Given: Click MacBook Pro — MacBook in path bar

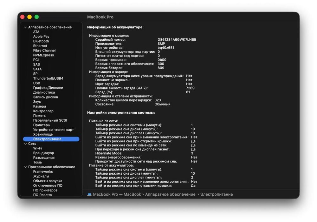Looking at the screenshot, I should click(117, 194).
